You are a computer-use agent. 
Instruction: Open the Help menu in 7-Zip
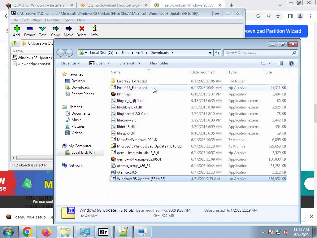click(81, 20)
